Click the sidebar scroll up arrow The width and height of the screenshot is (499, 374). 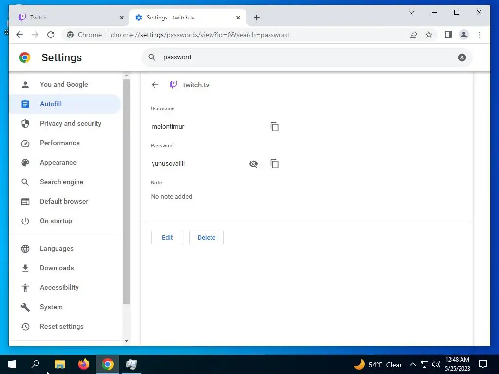point(126,75)
